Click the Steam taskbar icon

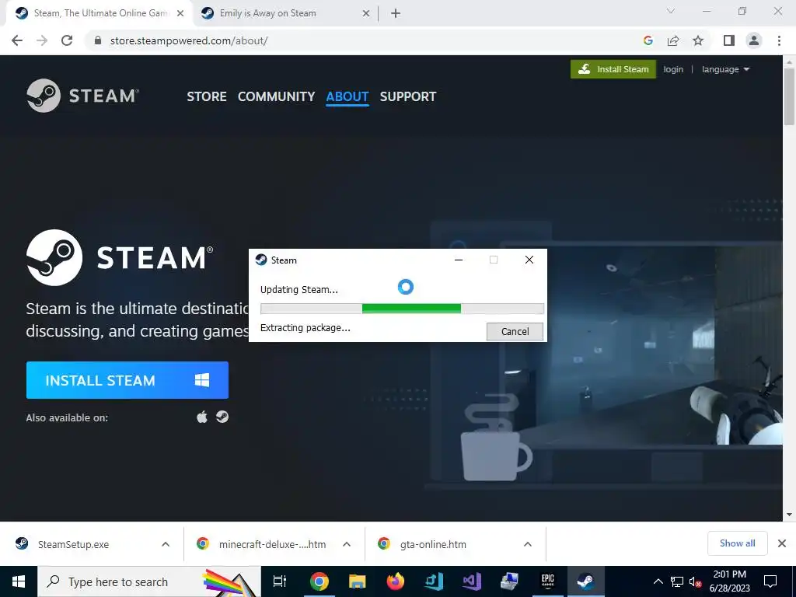(x=585, y=581)
